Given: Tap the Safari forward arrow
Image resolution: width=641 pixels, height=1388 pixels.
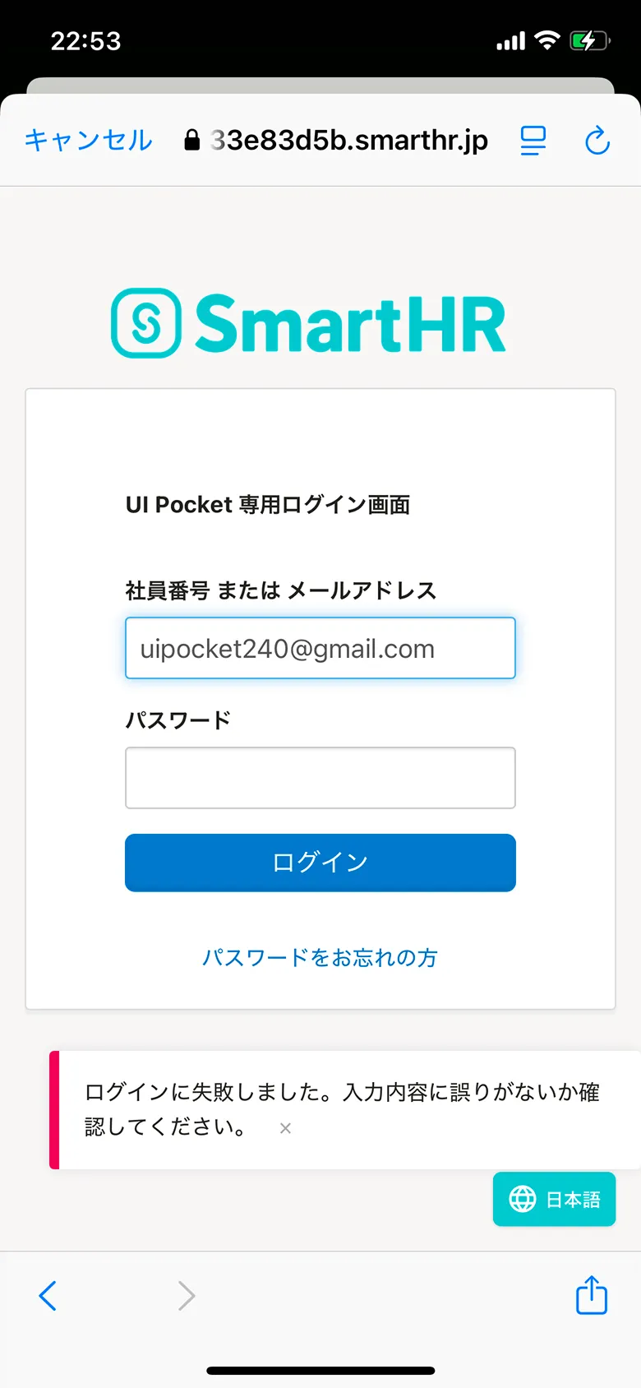Looking at the screenshot, I should click(185, 1296).
